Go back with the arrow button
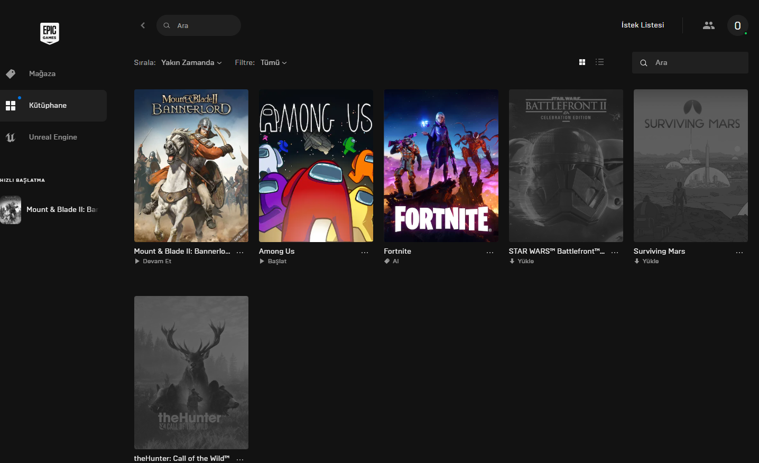This screenshot has width=759, height=463. click(143, 25)
